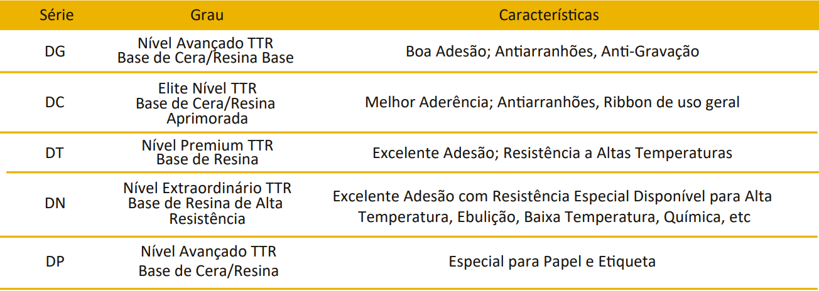Image resolution: width=819 pixels, height=291 pixels.
Task: Click the Melhor Aderência characteristics text
Action: (552, 102)
